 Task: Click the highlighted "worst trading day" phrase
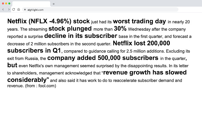139,21
